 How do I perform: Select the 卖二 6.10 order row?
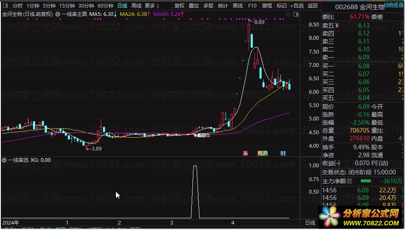pos(362,49)
